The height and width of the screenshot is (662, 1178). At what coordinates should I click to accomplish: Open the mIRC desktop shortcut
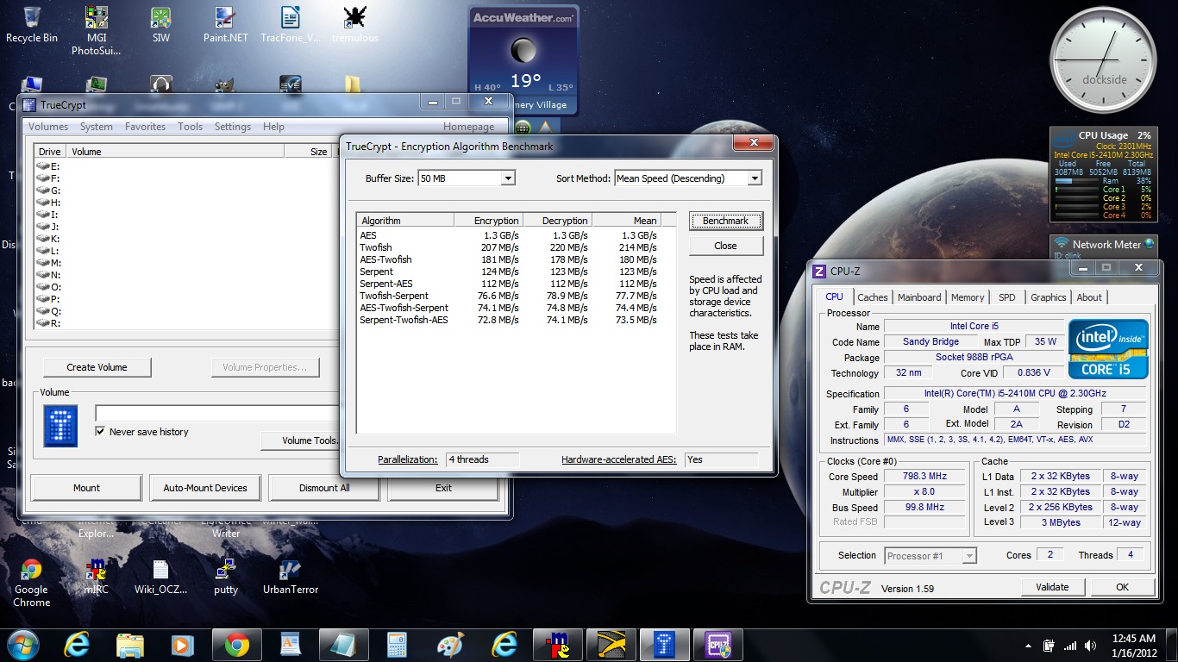(96, 571)
